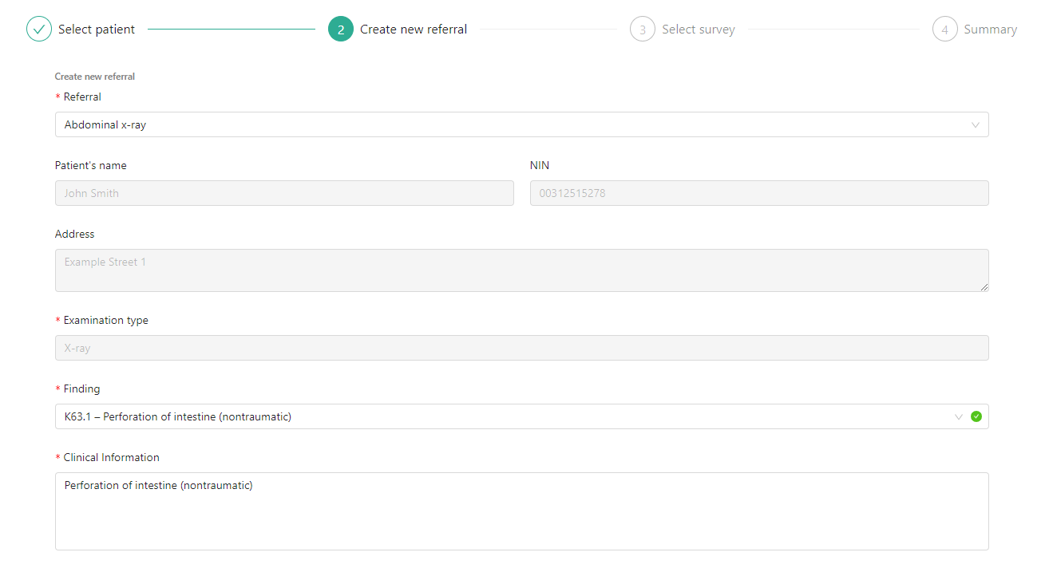Image resolution: width=1053 pixels, height=568 pixels.
Task: Click the Select patient checkmark step icon
Action: (x=39, y=30)
